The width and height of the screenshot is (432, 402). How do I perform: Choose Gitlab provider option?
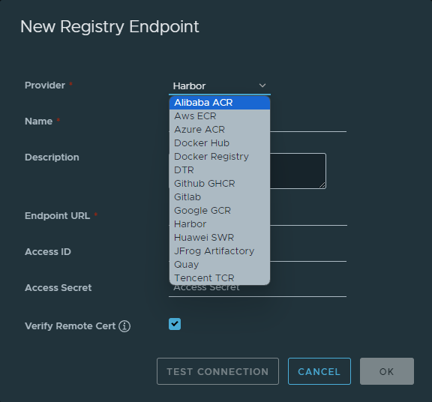[x=220, y=197]
